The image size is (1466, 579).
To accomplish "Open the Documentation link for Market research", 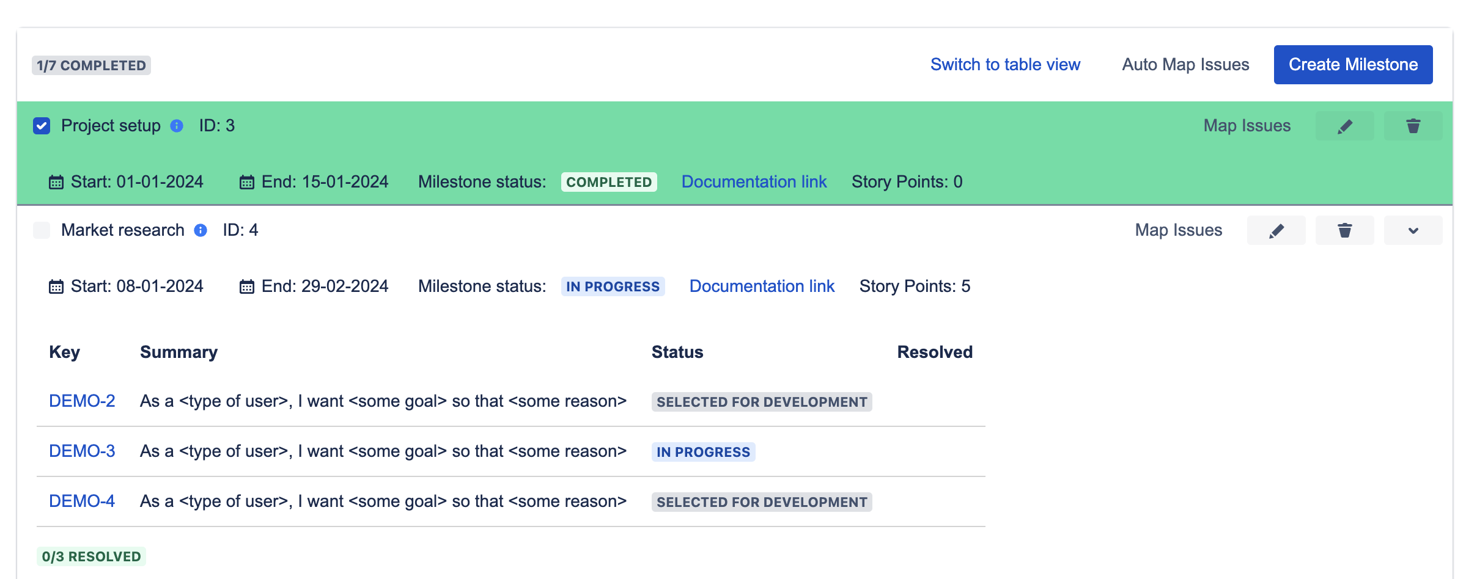I will pyautogui.click(x=762, y=286).
